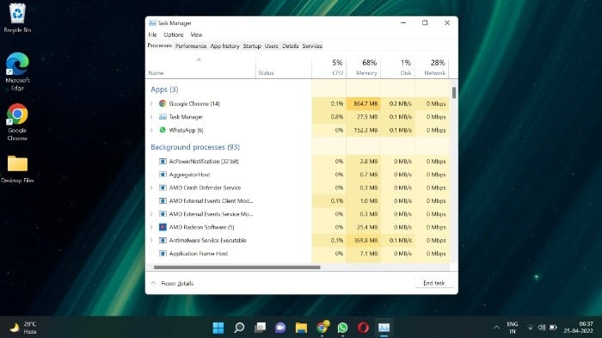Click the End task button

pyautogui.click(x=433, y=283)
